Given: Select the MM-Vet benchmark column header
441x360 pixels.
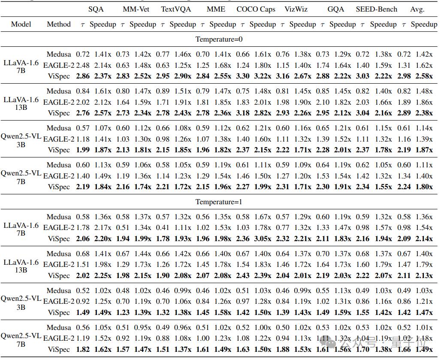Looking at the screenshot, I should click(136, 9).
